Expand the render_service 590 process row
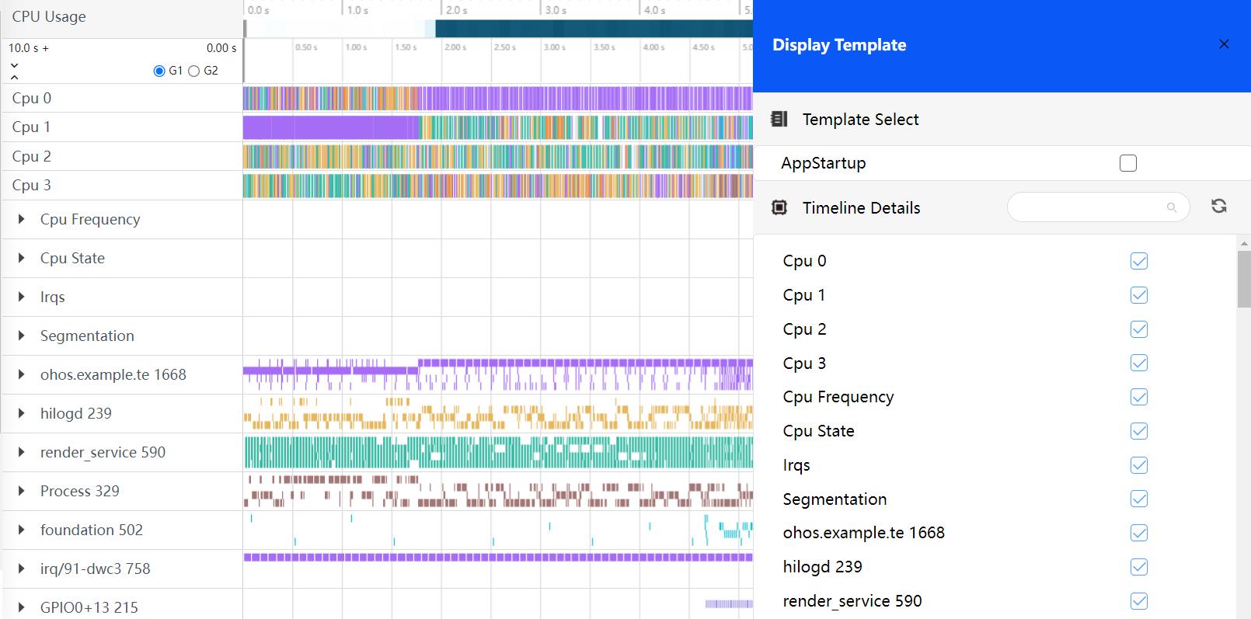 tap(21, 453)
